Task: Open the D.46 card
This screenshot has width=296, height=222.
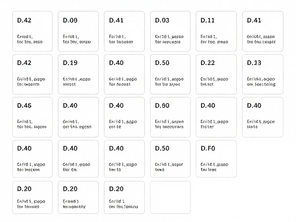Action: click(32, 117)
